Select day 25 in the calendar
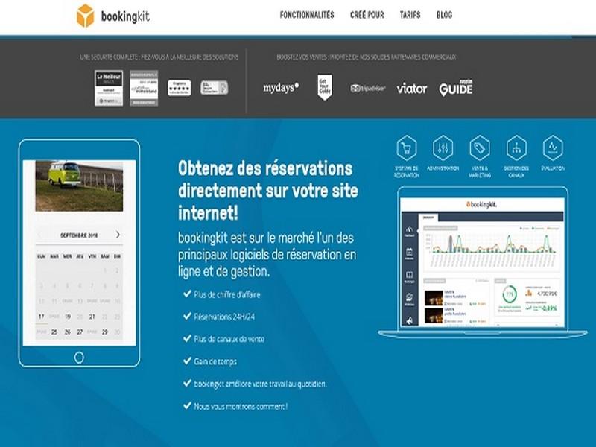This screenshot has width=596, height=447. click(54, 332)
